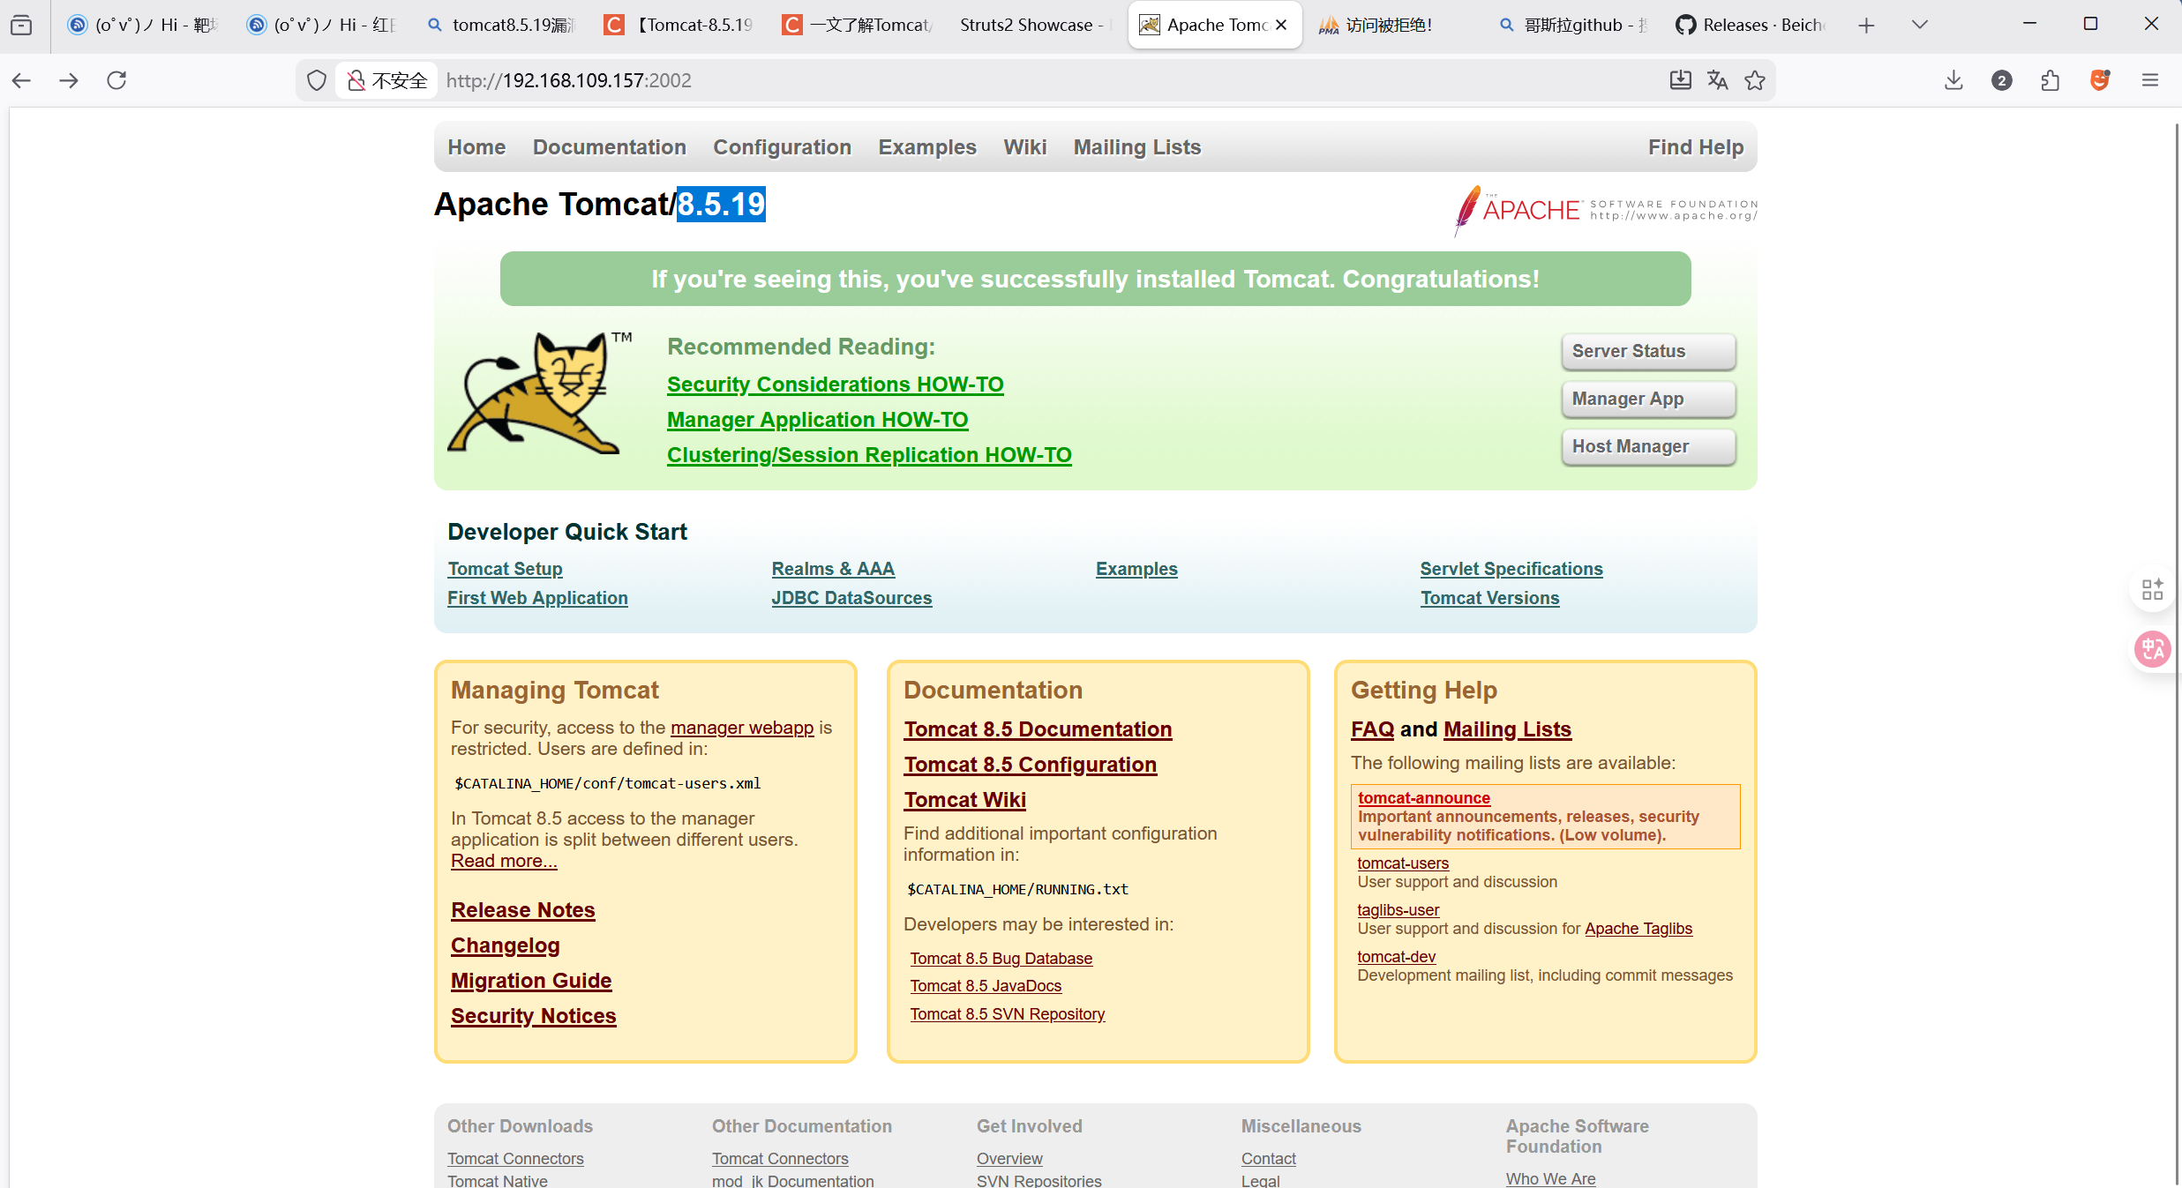This screenshot has width=2182, height=1188.
Task: Click the Apache feather logo
Action: click(x=1466, y=210)
